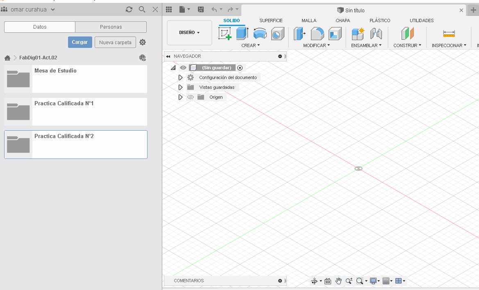Select the Pan tool in navigation bar
Viewport: 479px width, 290px height.
[338, 281]
